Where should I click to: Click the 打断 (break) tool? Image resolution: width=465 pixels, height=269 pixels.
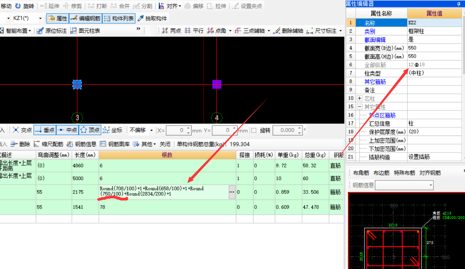click(x=97, y=6)
